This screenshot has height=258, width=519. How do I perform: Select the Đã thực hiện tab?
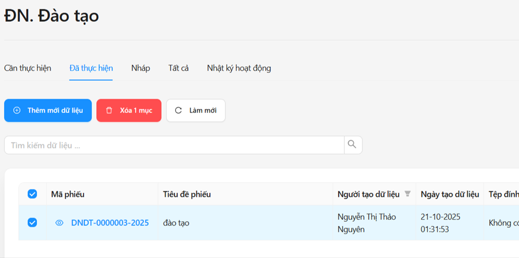click(91, 68)
